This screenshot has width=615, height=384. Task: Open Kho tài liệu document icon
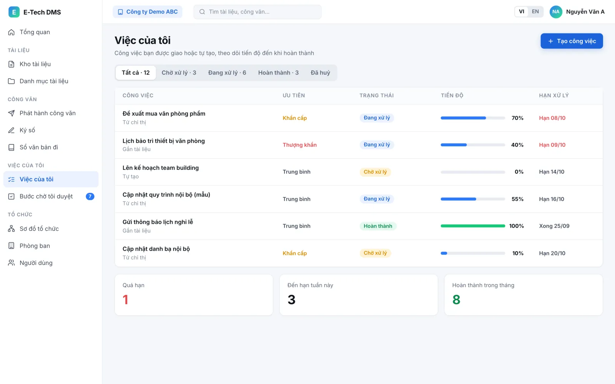pos(12,64)
